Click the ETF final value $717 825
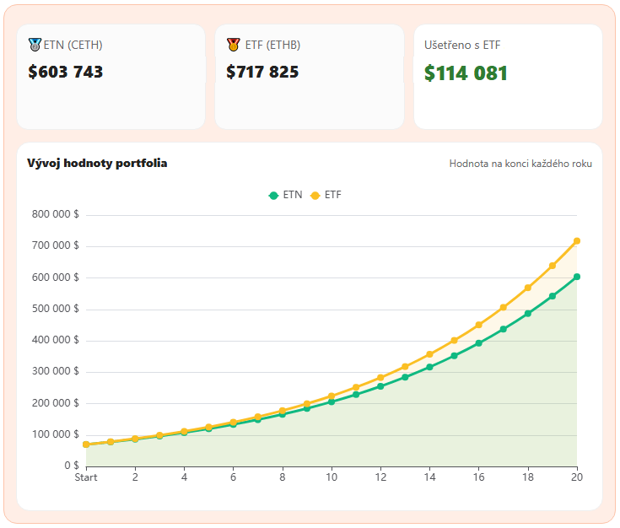The image size is (620, 528). pyautogui.click(x=262, y=72)
